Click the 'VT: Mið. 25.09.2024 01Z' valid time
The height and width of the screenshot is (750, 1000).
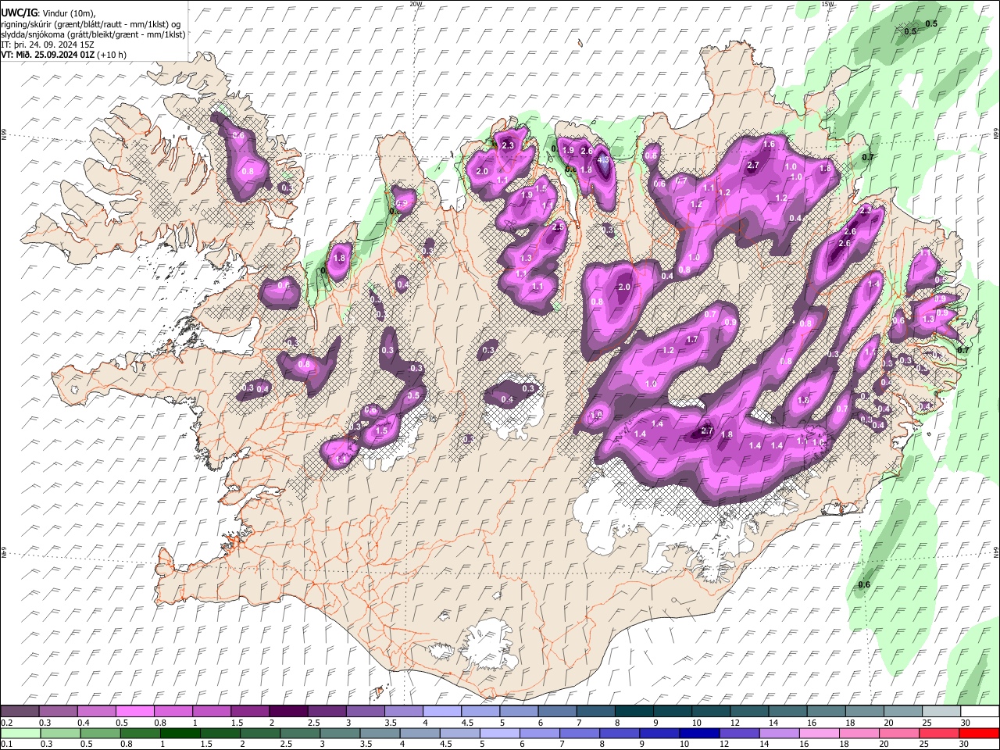click(x=48, y=55)
